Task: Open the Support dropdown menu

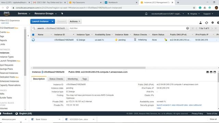Action: [208, 14]
